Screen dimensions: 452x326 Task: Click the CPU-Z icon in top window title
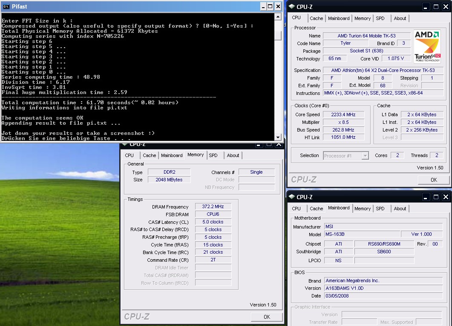292,6
